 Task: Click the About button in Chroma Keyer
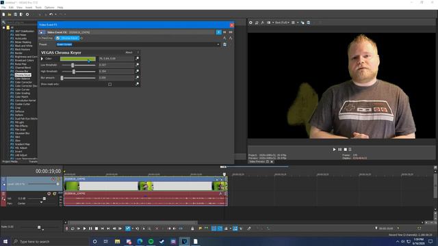(x=129, y=53)
